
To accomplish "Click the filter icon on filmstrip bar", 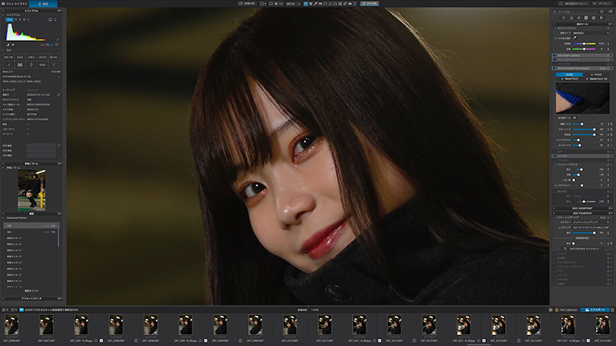I will (x=12, y=310).
